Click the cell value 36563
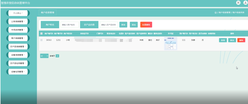This screenshot has height=104, width=248. coord(49,40)
